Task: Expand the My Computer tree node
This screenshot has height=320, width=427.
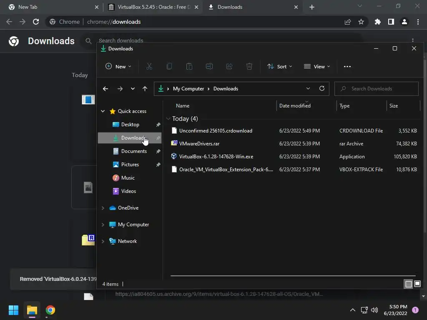Action: [103, 225]
